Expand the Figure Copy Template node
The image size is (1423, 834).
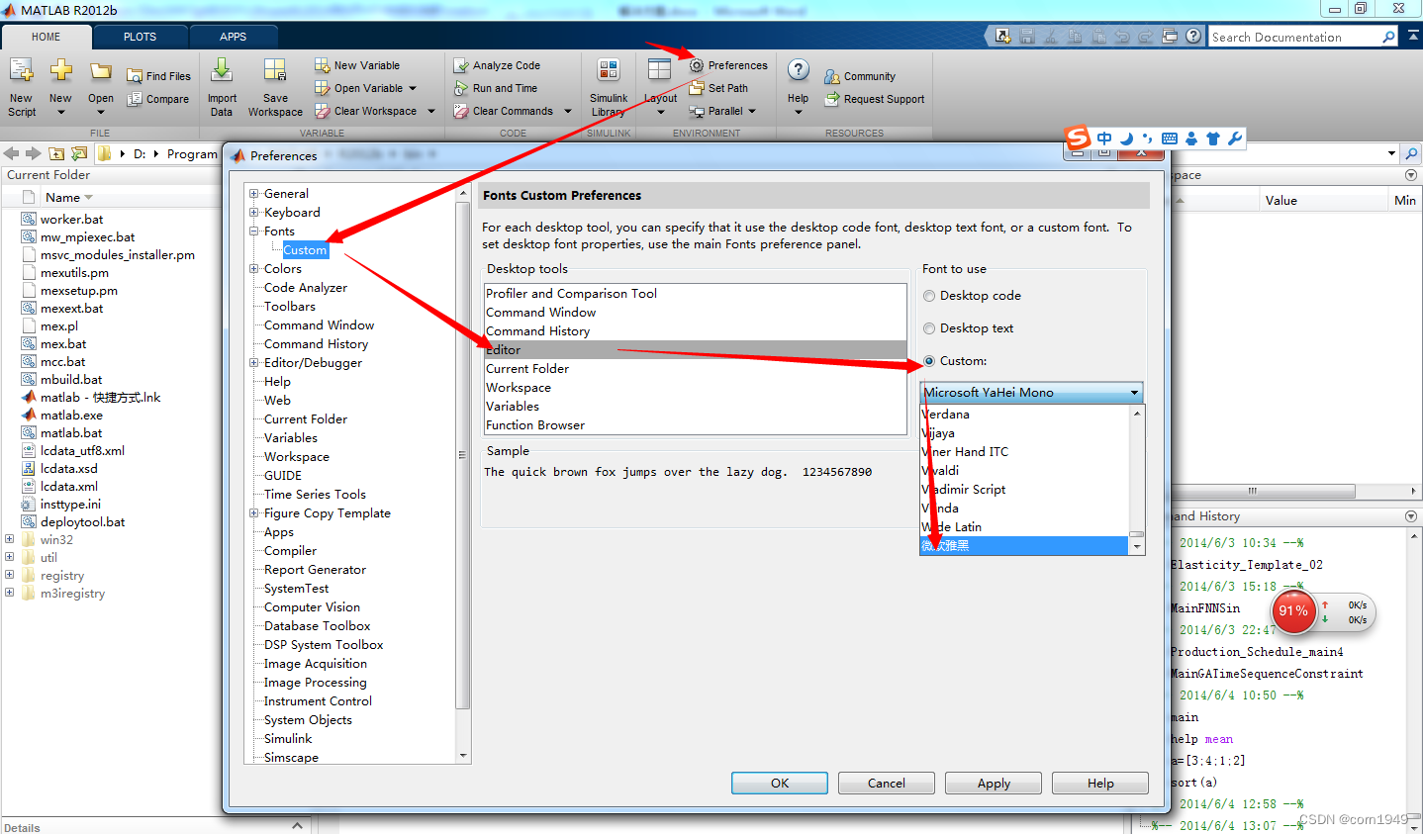(254, 513)
